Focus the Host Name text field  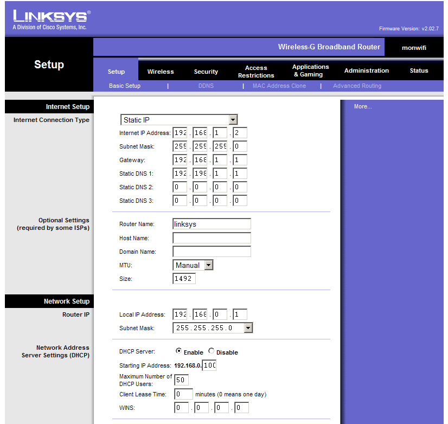(212, 238)
